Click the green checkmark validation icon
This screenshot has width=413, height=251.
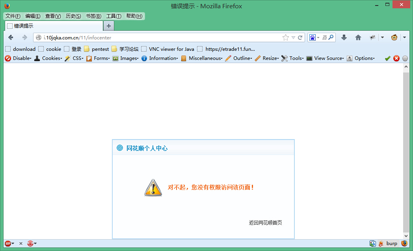[x=387, y=58]
